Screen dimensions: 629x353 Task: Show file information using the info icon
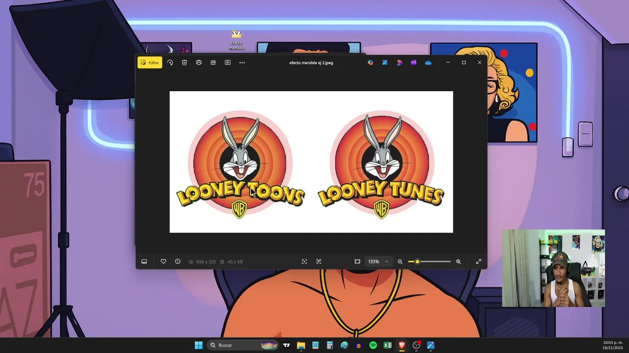tap(178, 262)
